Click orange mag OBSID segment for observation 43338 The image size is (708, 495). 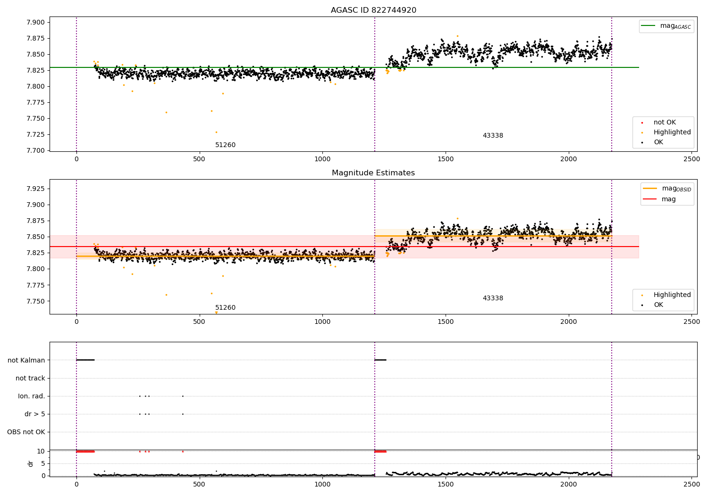(493, 236)
